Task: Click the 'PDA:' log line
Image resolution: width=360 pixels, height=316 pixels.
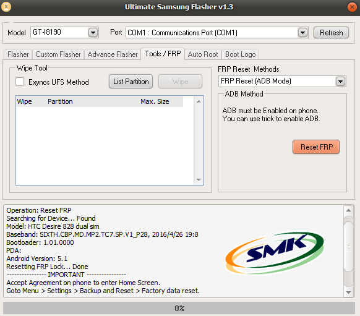Action: pyautogui.click(x=14, y=250)
